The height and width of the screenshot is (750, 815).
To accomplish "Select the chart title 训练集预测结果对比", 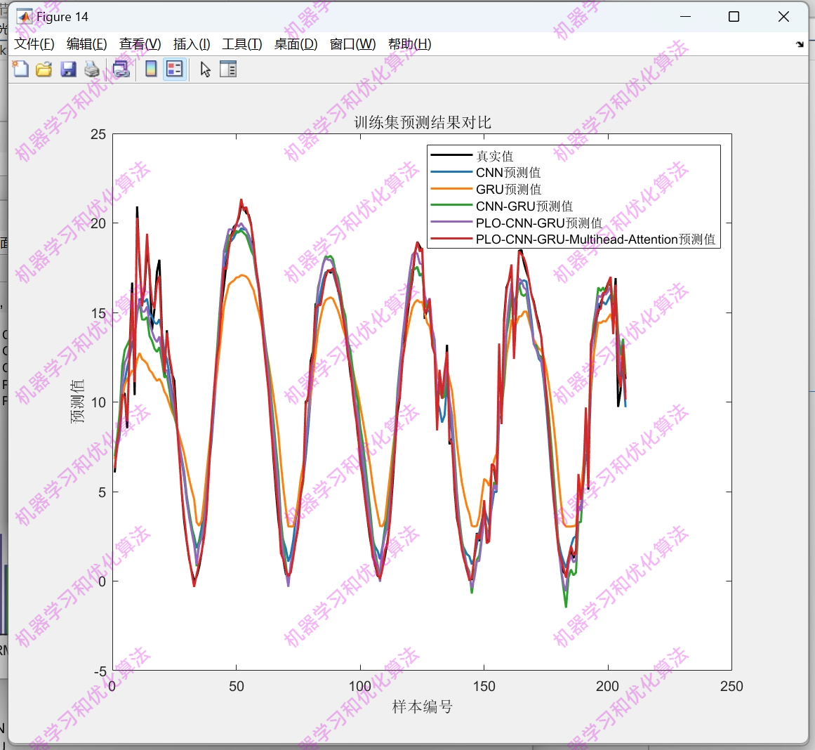I will point(423,123).
